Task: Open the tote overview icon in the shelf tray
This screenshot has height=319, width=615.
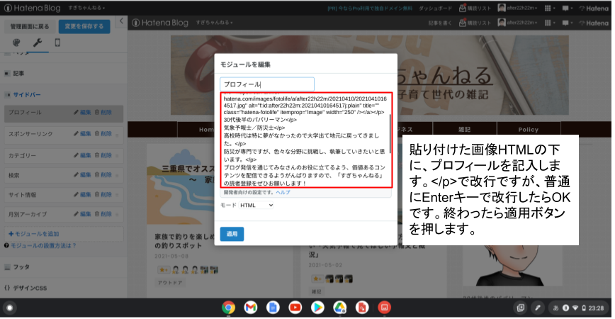Action: [521, 308]
